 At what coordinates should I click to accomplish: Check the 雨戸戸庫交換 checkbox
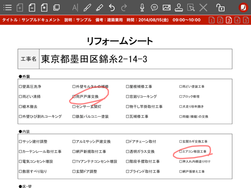pos(74,97)
